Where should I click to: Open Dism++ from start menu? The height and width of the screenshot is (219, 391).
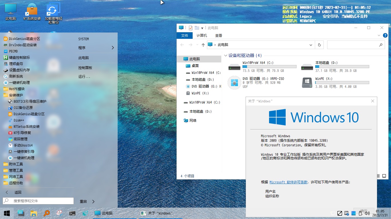point(19,120)
